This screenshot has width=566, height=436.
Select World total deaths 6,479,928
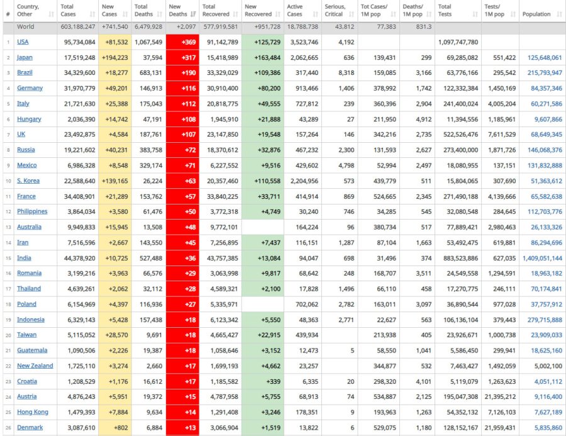click(148, 26)
